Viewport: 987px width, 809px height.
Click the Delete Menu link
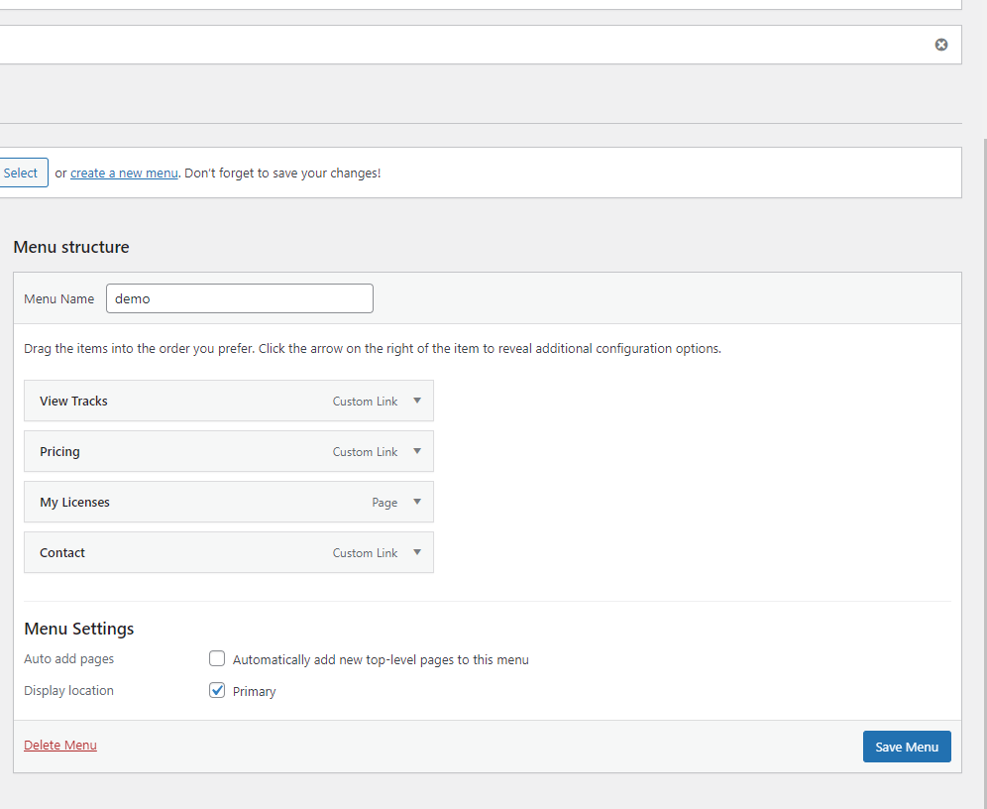click(x=60, y=745)
